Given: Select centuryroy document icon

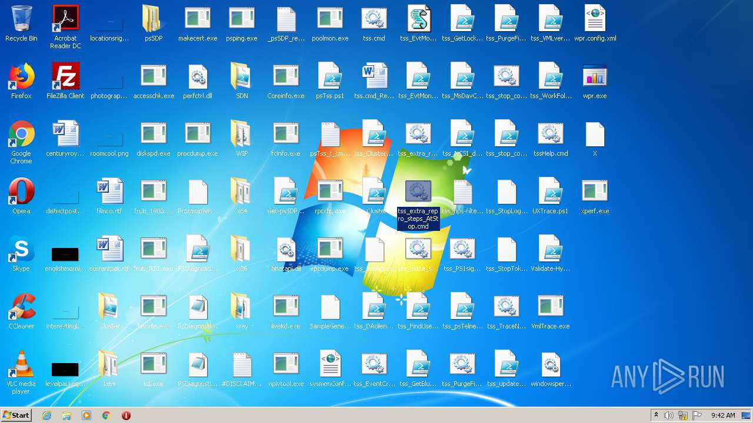Looking at the screenshot, I should point(65,135).
